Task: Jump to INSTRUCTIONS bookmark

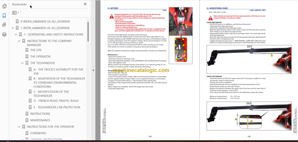Action: click(40, 114)
